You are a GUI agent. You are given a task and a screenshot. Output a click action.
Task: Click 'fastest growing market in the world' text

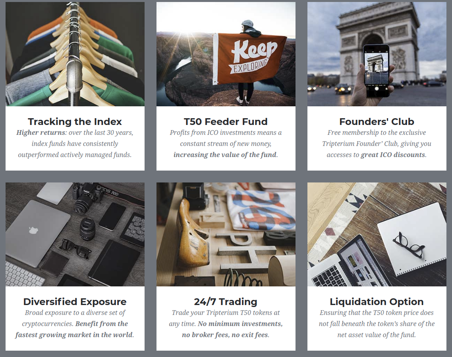point(74,335)
